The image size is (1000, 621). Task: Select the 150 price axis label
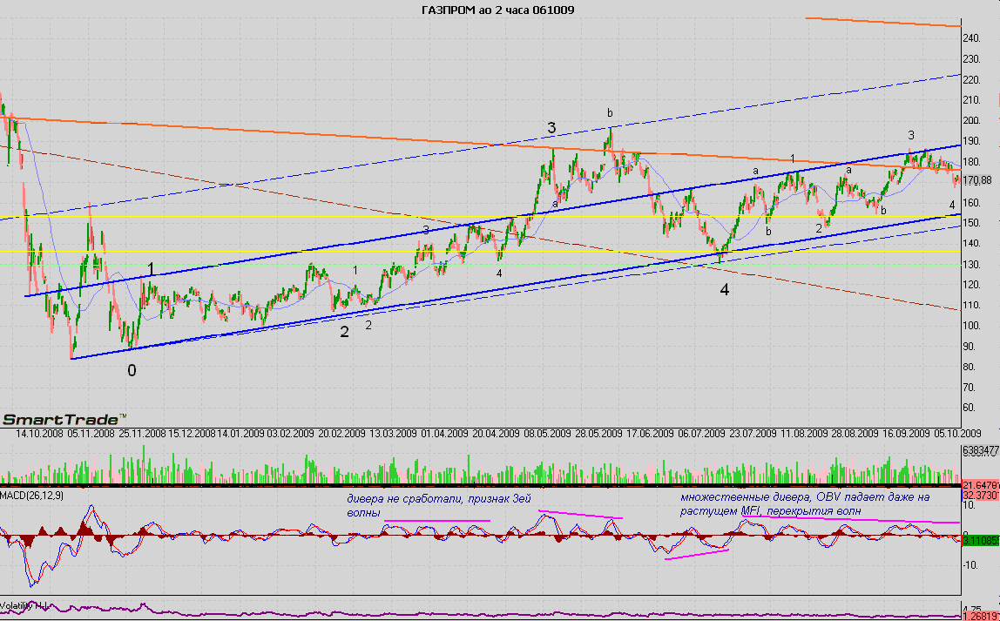[x=972, y=223]
